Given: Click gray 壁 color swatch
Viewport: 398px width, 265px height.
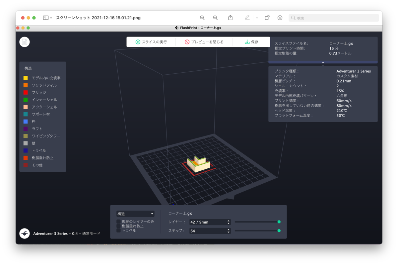Looking at the screenshot, I should (x=26, y=143).
